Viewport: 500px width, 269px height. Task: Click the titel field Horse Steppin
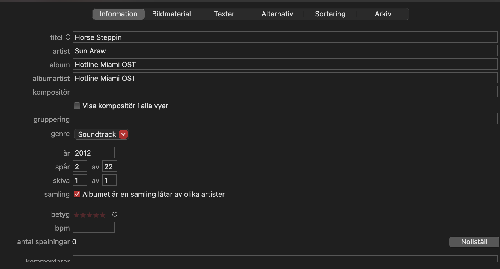pyautogui.click(x=285, y=37)
